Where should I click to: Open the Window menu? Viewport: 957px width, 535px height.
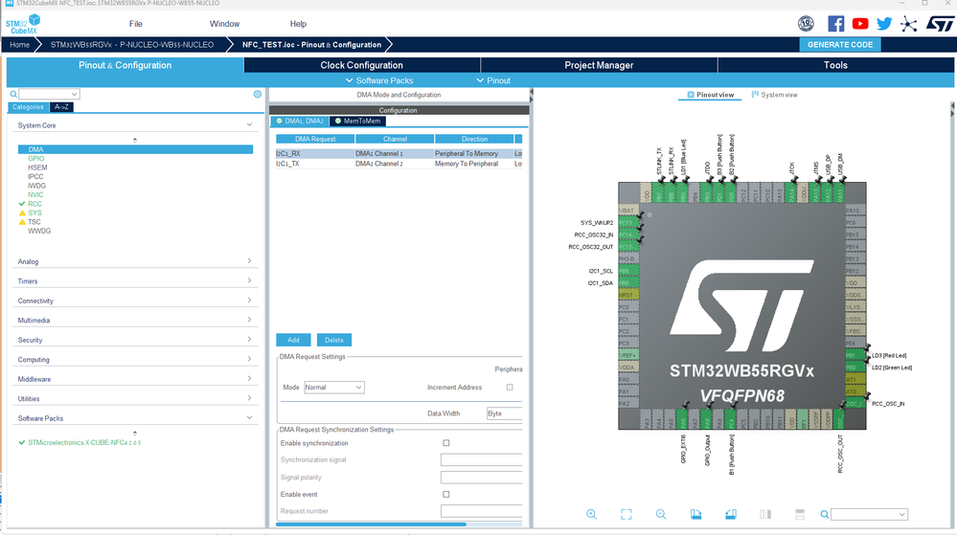[224, 24]
